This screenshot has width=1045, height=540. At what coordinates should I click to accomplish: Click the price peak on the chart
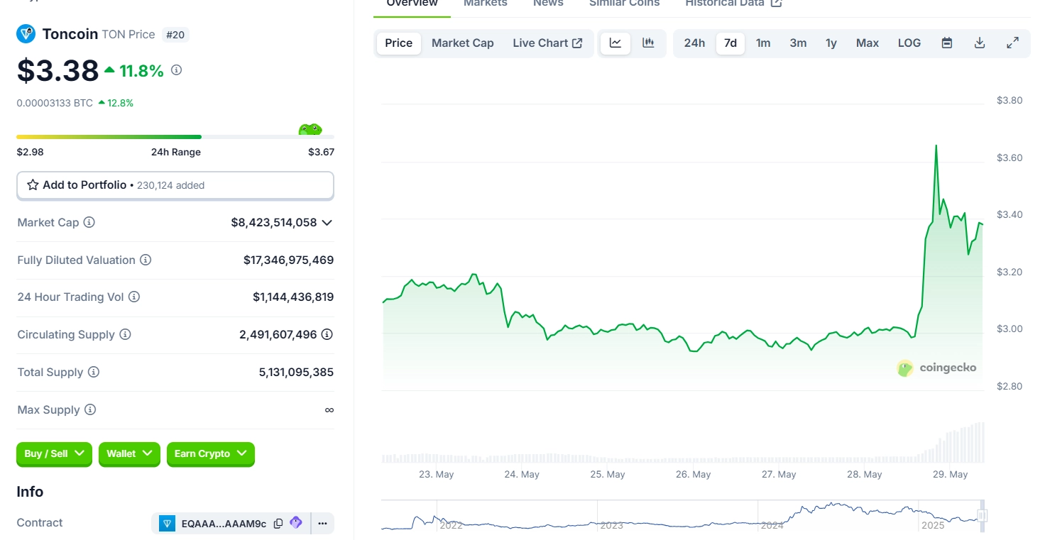(x=936, y=145)
